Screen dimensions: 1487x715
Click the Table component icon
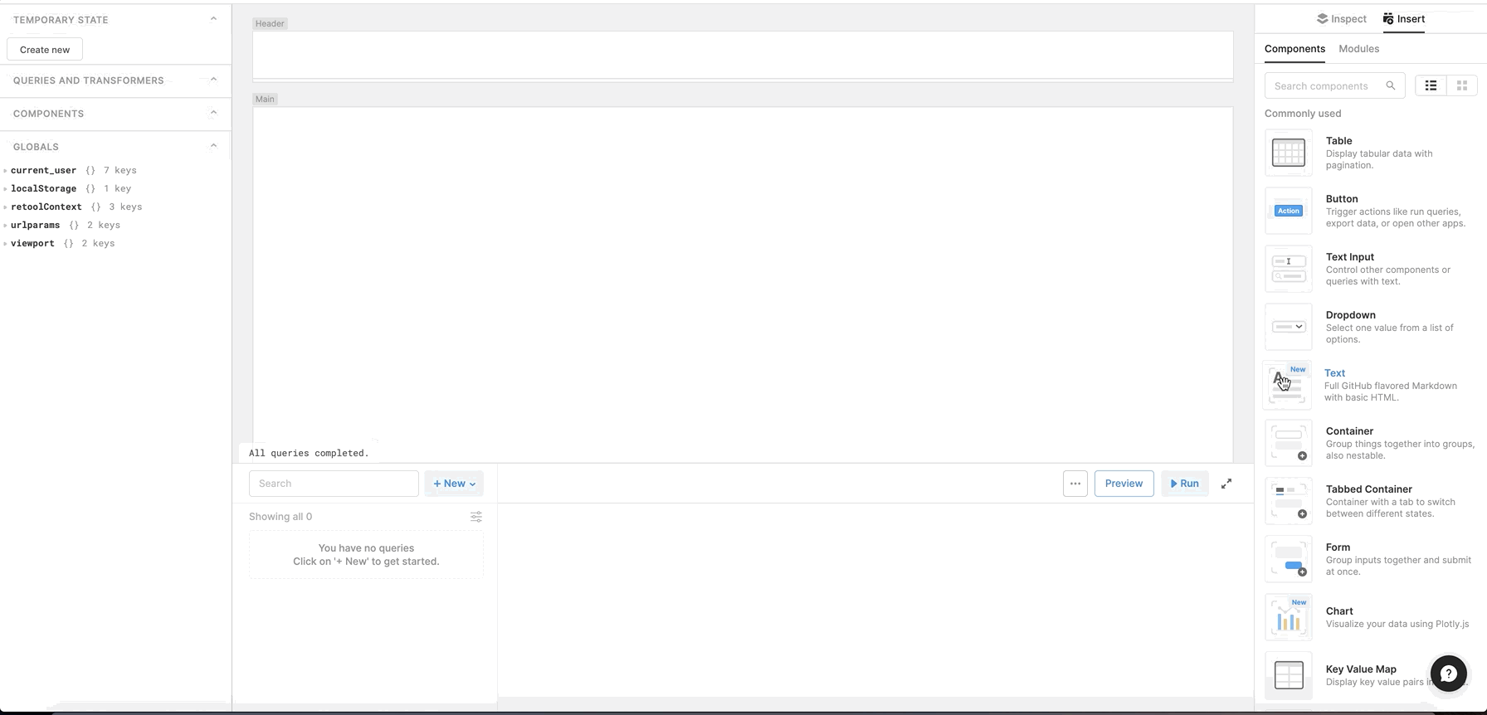tap(1289, 153)
